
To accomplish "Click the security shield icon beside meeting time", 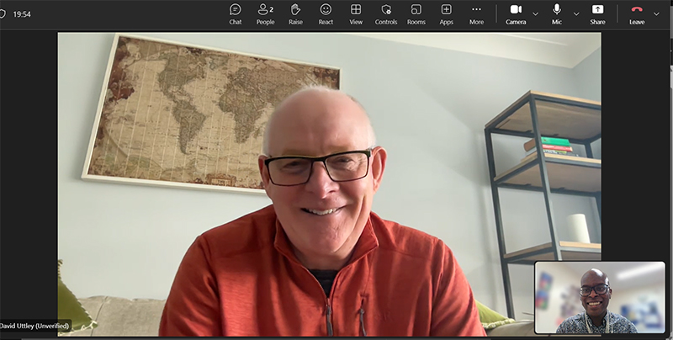I will click(3, 13).
